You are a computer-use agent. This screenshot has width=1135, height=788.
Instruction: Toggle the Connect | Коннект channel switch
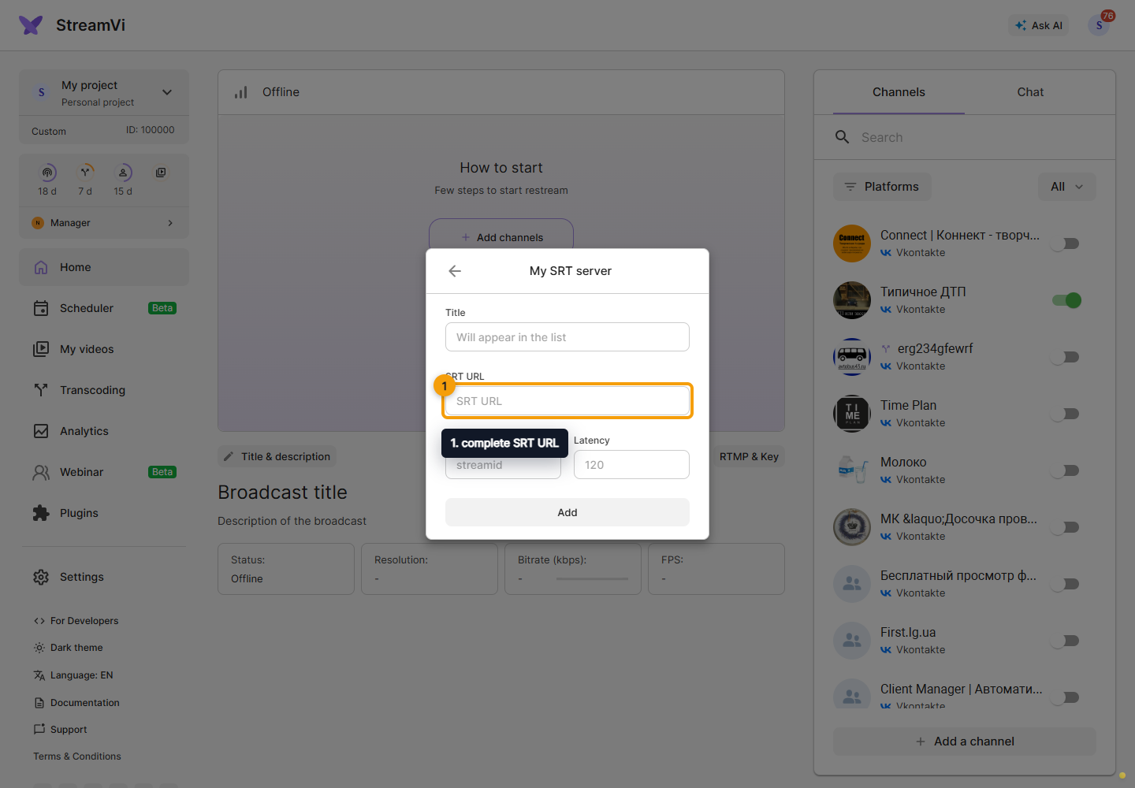[1066, 243]
